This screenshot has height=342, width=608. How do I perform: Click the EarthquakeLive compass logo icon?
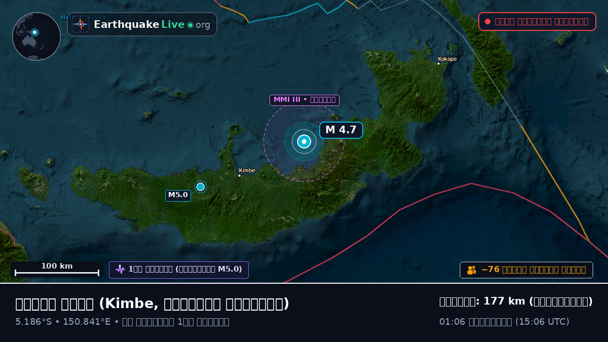click(x=80, y=24)
